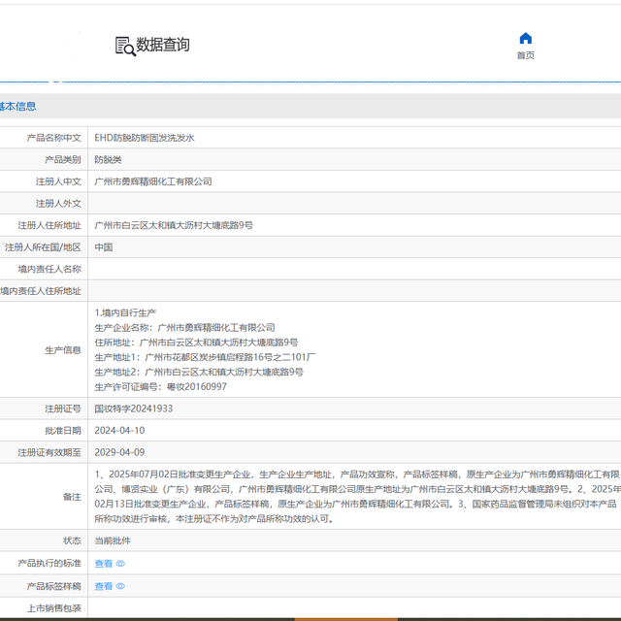Click the 产品类别 label

(63, 159)
